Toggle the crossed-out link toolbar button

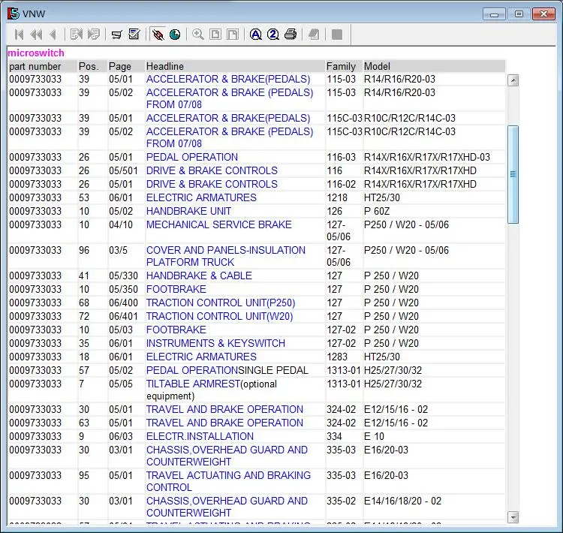click(x=158, y=35)
